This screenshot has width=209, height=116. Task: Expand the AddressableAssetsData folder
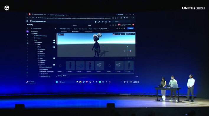[x=33, y=36]
